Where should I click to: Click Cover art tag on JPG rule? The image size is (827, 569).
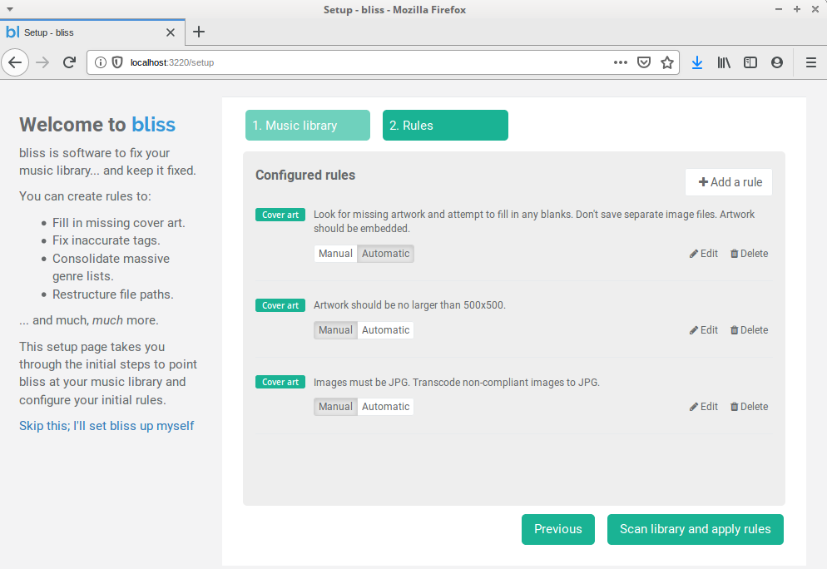280,382
